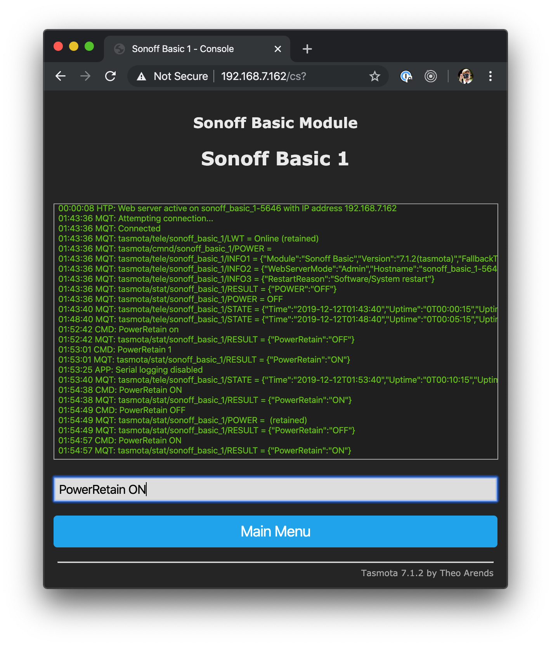Image resolution: width=551 pixels, height=646 pixels.
Task: Click the cmnd/sonoff_basic_1/POWER = log line
Action: (165, 249)
